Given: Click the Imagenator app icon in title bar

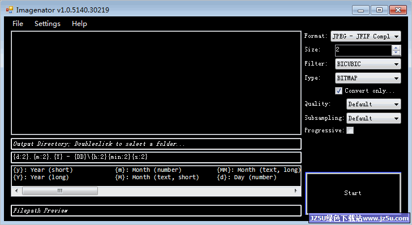Looking at the screenshot, I should 10,10.
